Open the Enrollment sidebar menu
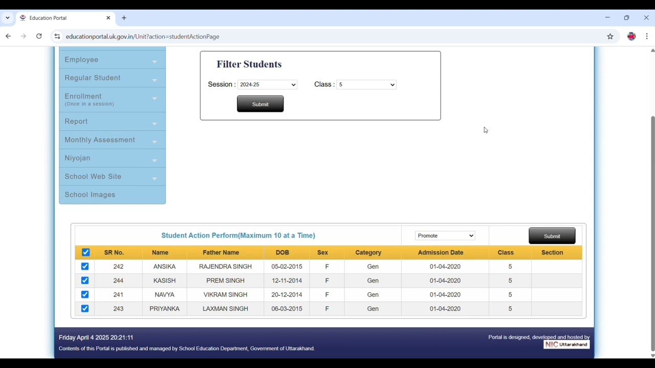Image resolution: width=655 pixels, height=368 pixels. [x=112, y=100]
